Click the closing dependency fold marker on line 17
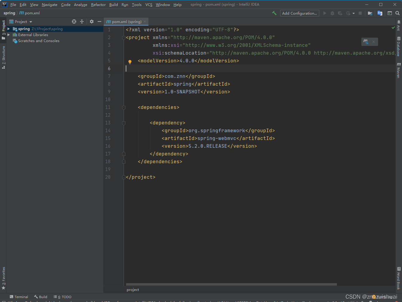 click(x=124, y=154)
